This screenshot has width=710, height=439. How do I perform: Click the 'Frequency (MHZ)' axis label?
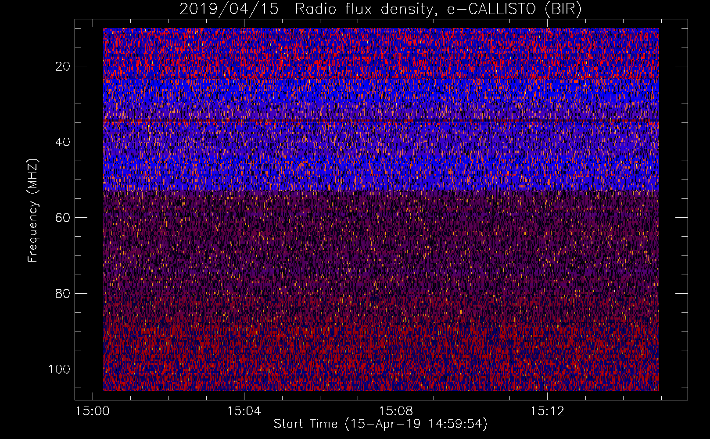(x=33, y=211)
